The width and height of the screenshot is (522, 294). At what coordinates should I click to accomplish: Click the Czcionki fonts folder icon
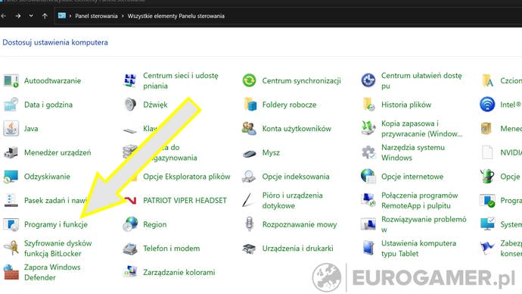tap(487, 80)
